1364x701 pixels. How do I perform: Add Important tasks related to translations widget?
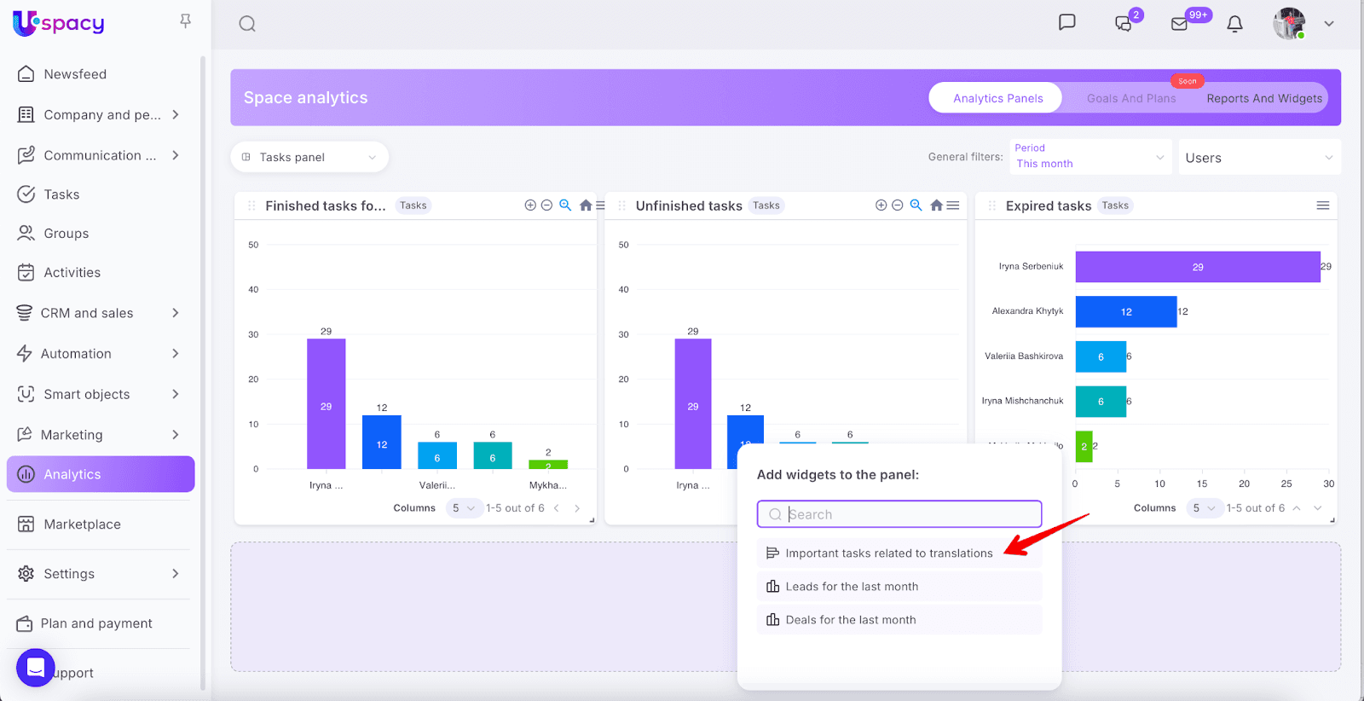[x=888, y=553]
